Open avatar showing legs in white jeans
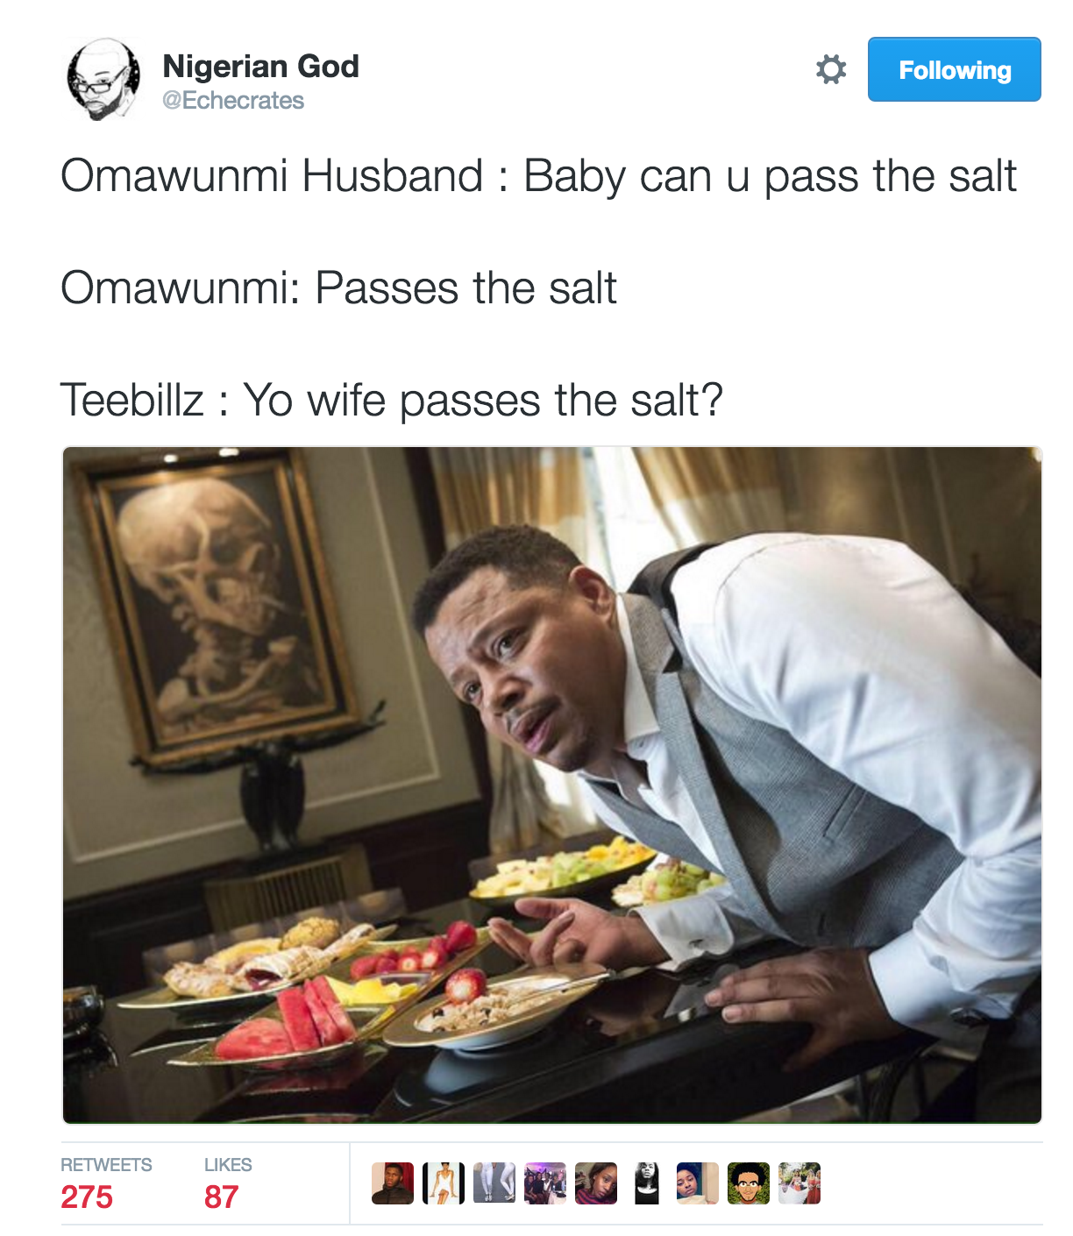 coord(494,1183)
